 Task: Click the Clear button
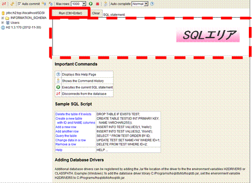(x=96, y=13)
